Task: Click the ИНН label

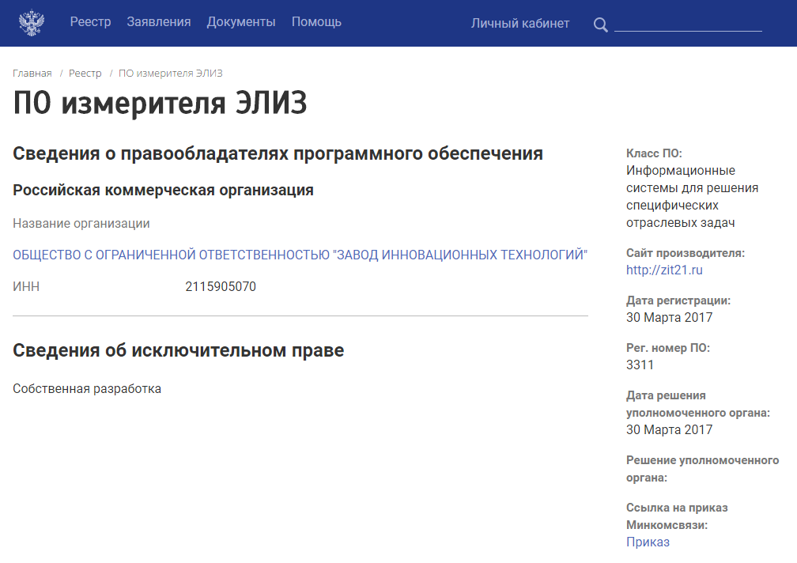Action: 26,286
